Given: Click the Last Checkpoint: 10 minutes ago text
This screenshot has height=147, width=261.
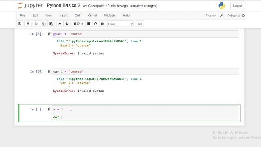Looking at the screenshot, I should 104,6.
